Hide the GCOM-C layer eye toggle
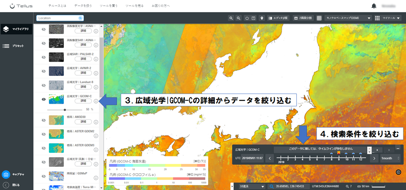This screenshot has width=406, height=190. pos(44,99)
